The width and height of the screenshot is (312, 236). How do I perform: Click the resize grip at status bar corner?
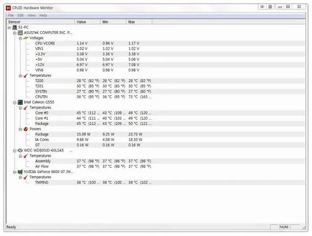pyautogui.click(x=304, y=228)
